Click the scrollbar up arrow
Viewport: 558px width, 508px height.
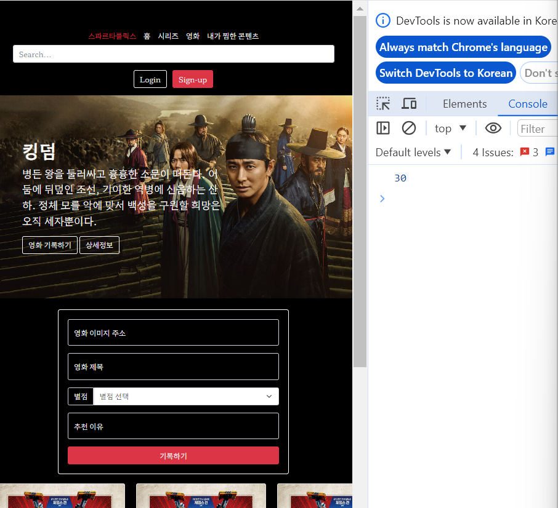coord(360,9)
